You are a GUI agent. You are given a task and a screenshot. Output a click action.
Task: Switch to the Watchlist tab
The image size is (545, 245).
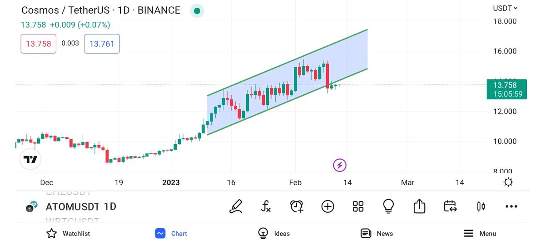pyautogui.click(x=68, y=233)
